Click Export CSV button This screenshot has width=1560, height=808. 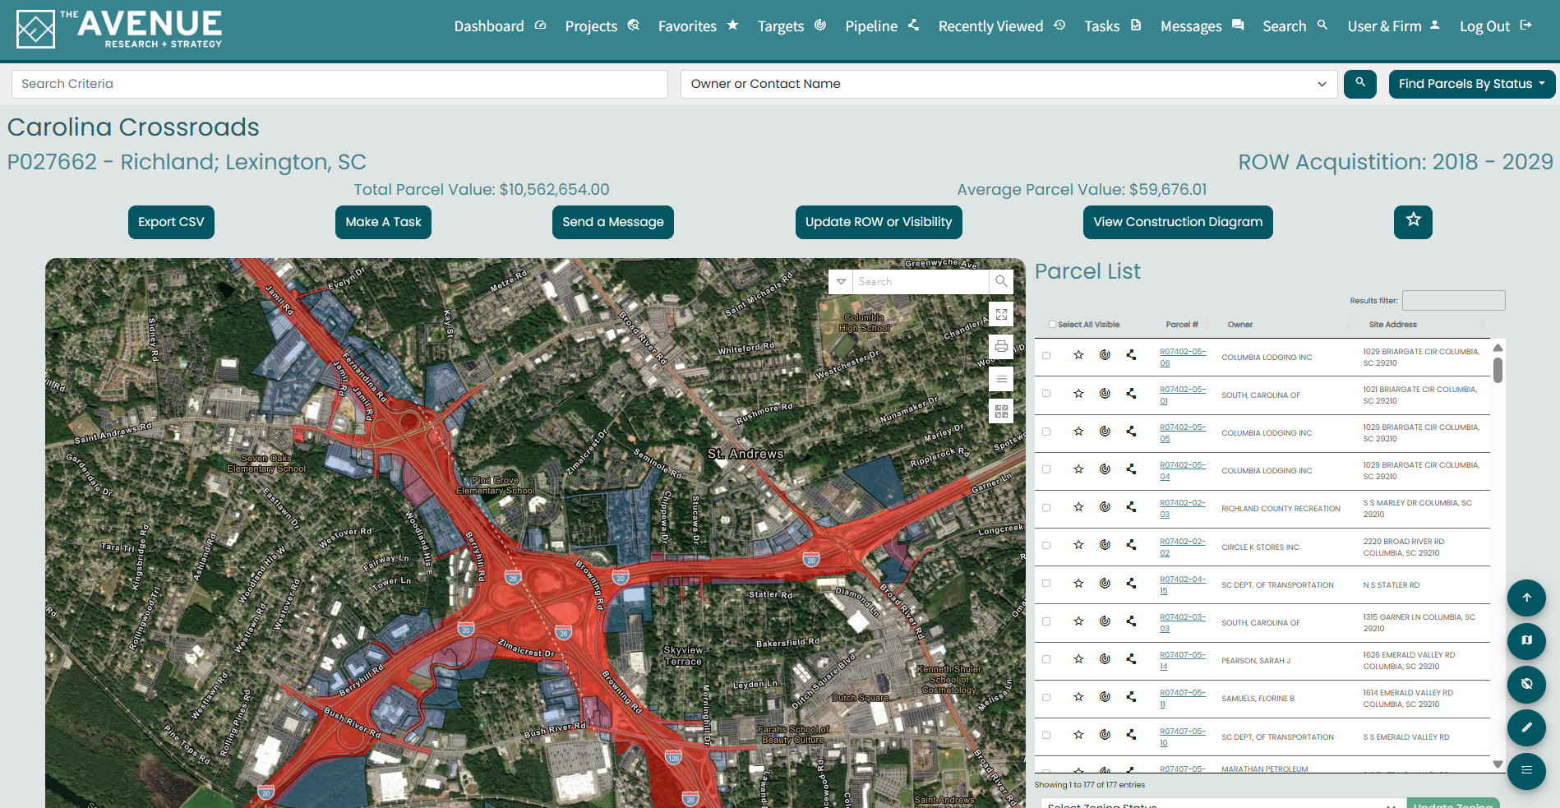[x=171, y=222]
